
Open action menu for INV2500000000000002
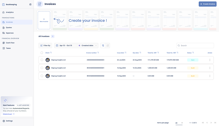[x=210, y=76]
